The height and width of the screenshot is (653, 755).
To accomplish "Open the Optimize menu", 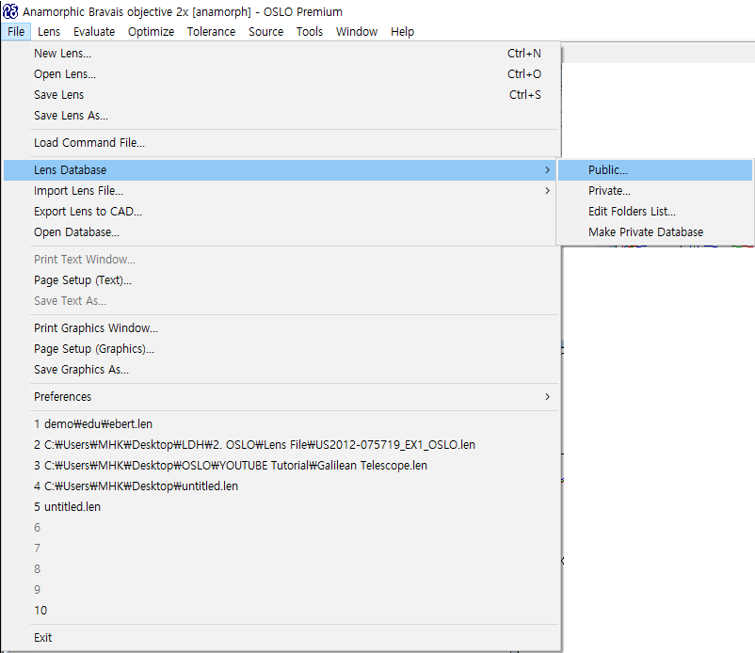I will coord(151,32).
